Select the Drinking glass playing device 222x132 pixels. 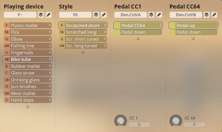(28, 80)
